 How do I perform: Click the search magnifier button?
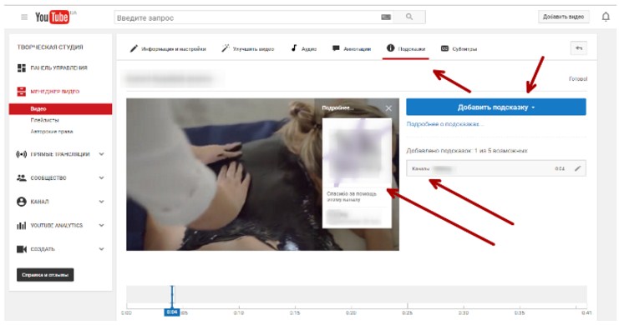click(409, 17)
